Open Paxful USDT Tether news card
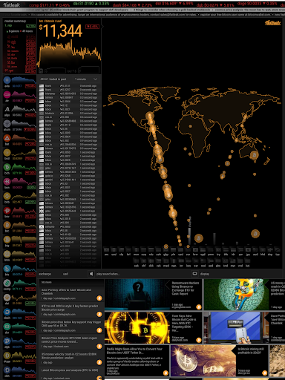The width and height of the screenshot is (285, 380). 137,361
